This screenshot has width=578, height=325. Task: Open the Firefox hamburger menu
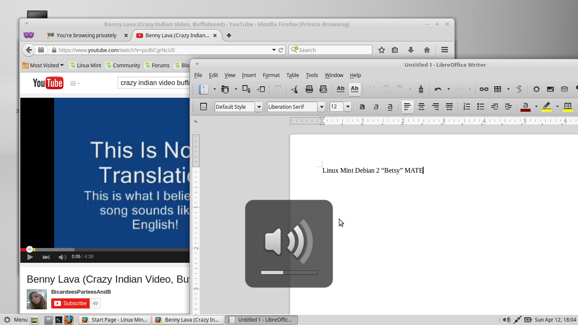pos(444,50)
